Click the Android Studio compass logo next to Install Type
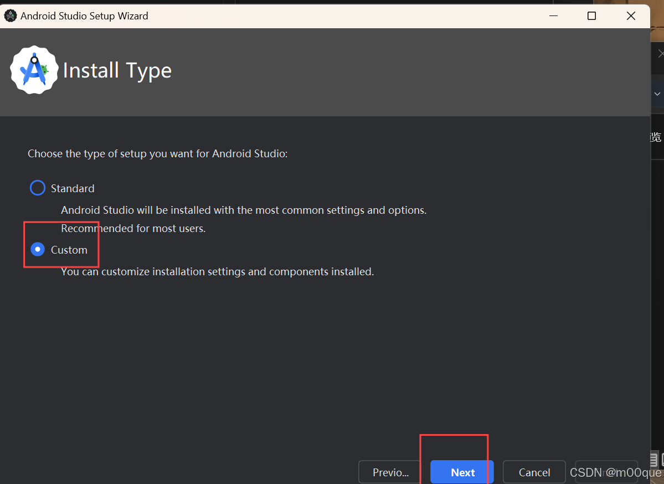This screenshot has width=664, height=484. click(34, 69)
